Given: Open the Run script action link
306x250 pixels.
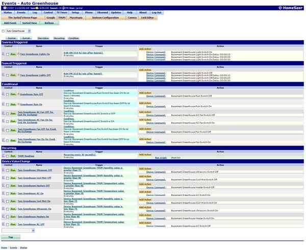Looking at the screenshot, I should (161, 158).
